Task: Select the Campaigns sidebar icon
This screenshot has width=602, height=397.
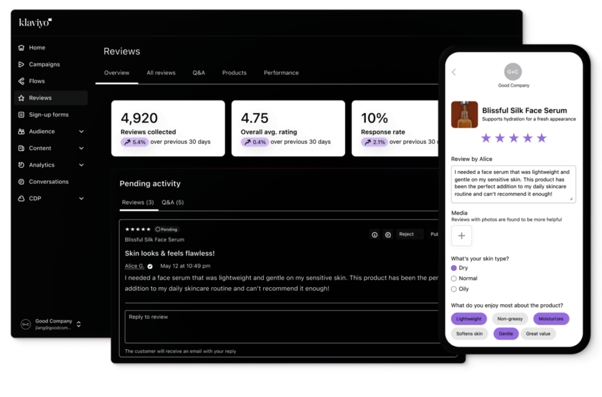Action: coord(20,64)
